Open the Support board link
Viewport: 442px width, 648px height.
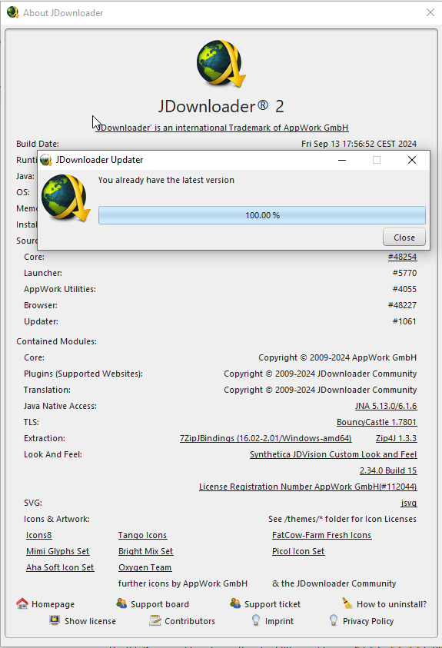[159, 604]
